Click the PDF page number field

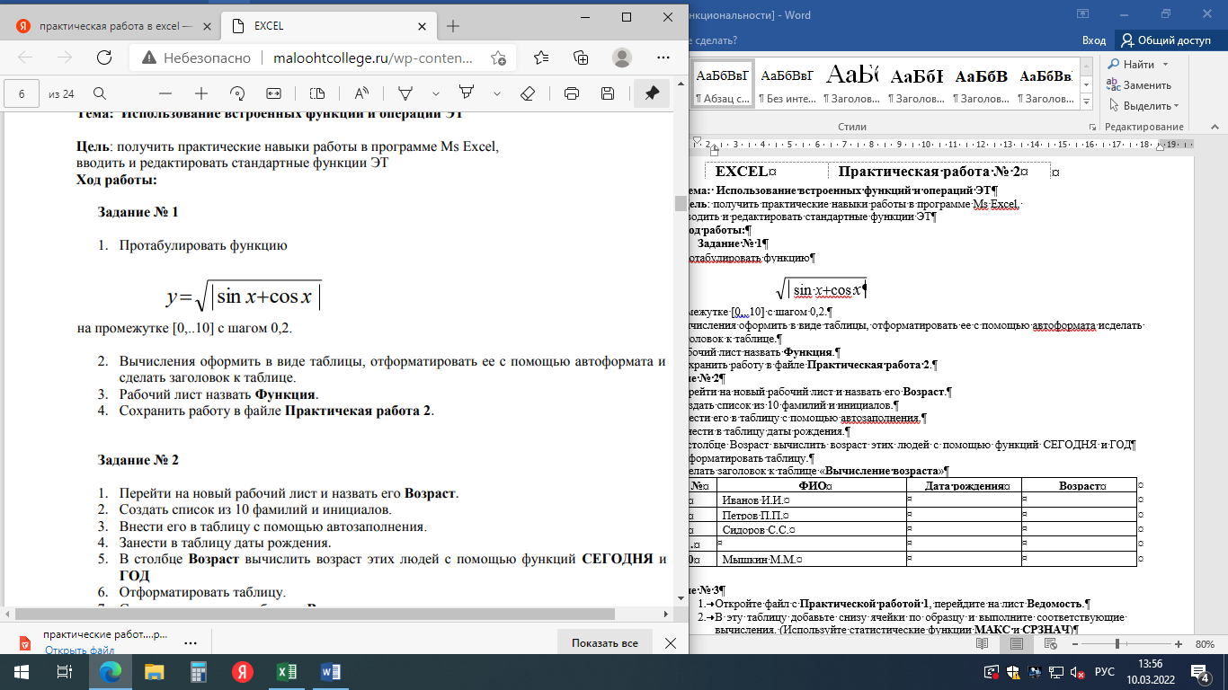point(22,93)
